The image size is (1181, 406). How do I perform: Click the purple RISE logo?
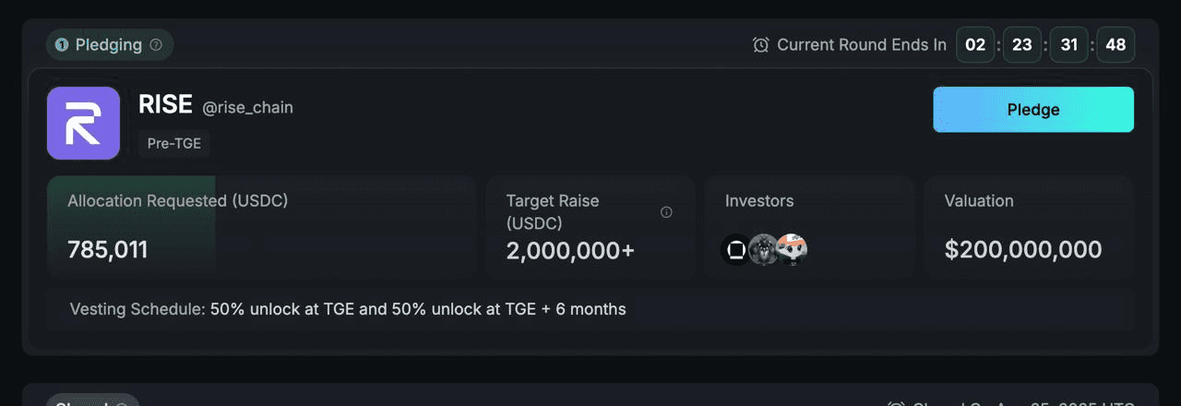pyautogui.click(x=83, y=124)
